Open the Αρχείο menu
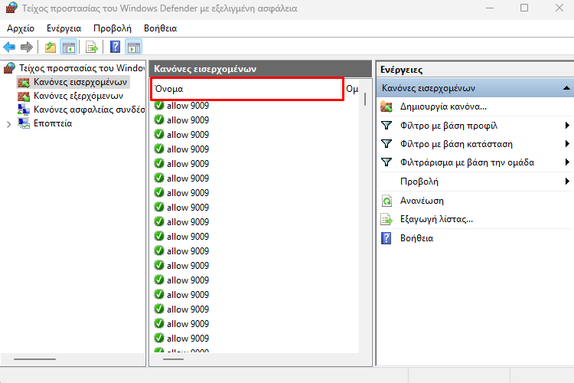Image resolution: width=574 pixels, height=383 pixels. click(x=21, y=28)
